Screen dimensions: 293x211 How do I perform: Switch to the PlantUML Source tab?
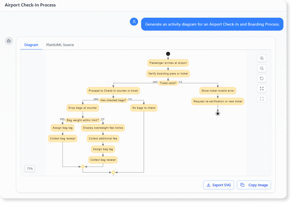(x=60, y=45)
